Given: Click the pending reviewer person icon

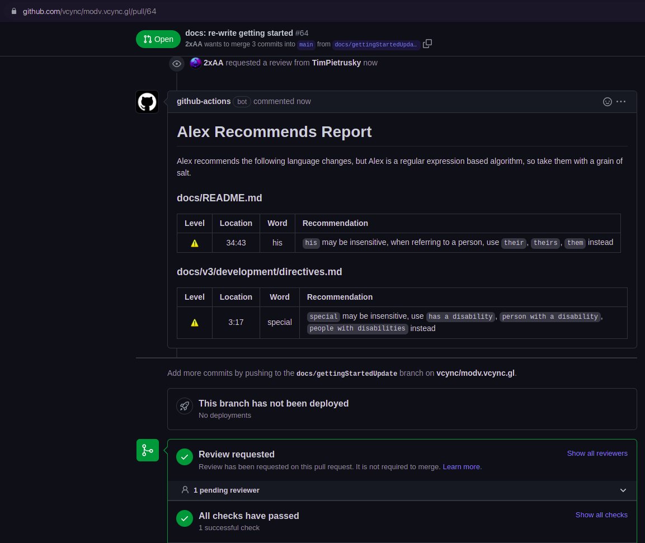Looking at the screenshot, I should (x=185, y=490).
